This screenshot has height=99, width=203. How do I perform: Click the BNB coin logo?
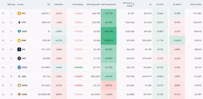[19, 40]
